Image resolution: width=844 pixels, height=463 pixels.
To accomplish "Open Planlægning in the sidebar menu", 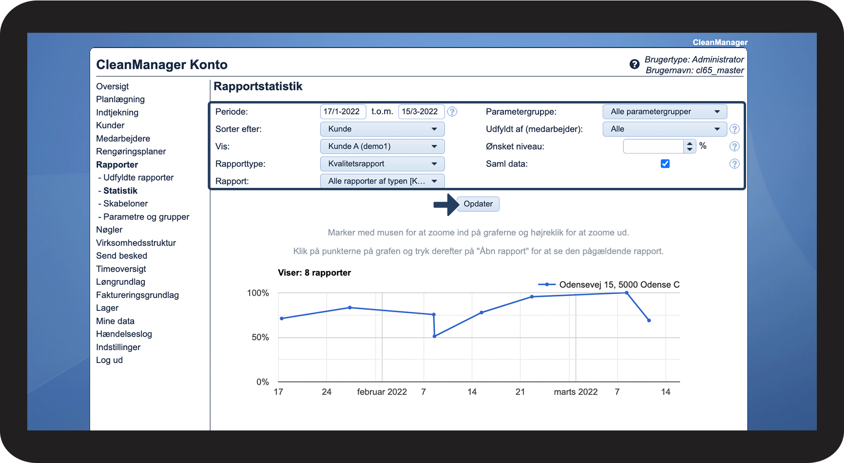I will coord(120,99).
